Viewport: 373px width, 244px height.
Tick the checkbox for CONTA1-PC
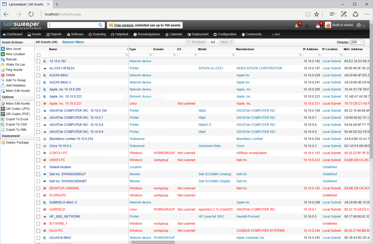point(38,153)
